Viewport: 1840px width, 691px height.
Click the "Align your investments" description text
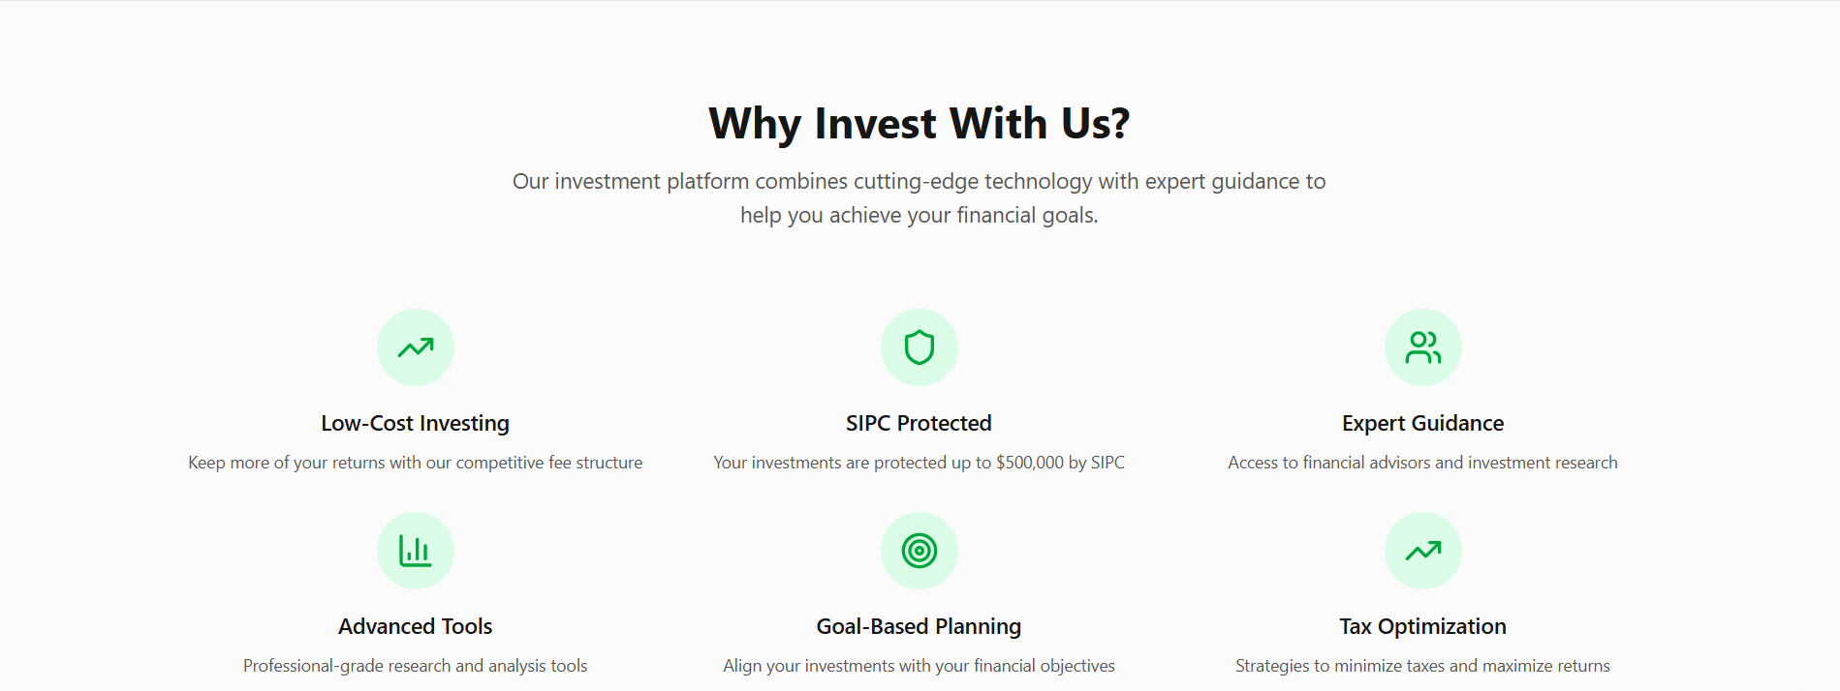919,666
